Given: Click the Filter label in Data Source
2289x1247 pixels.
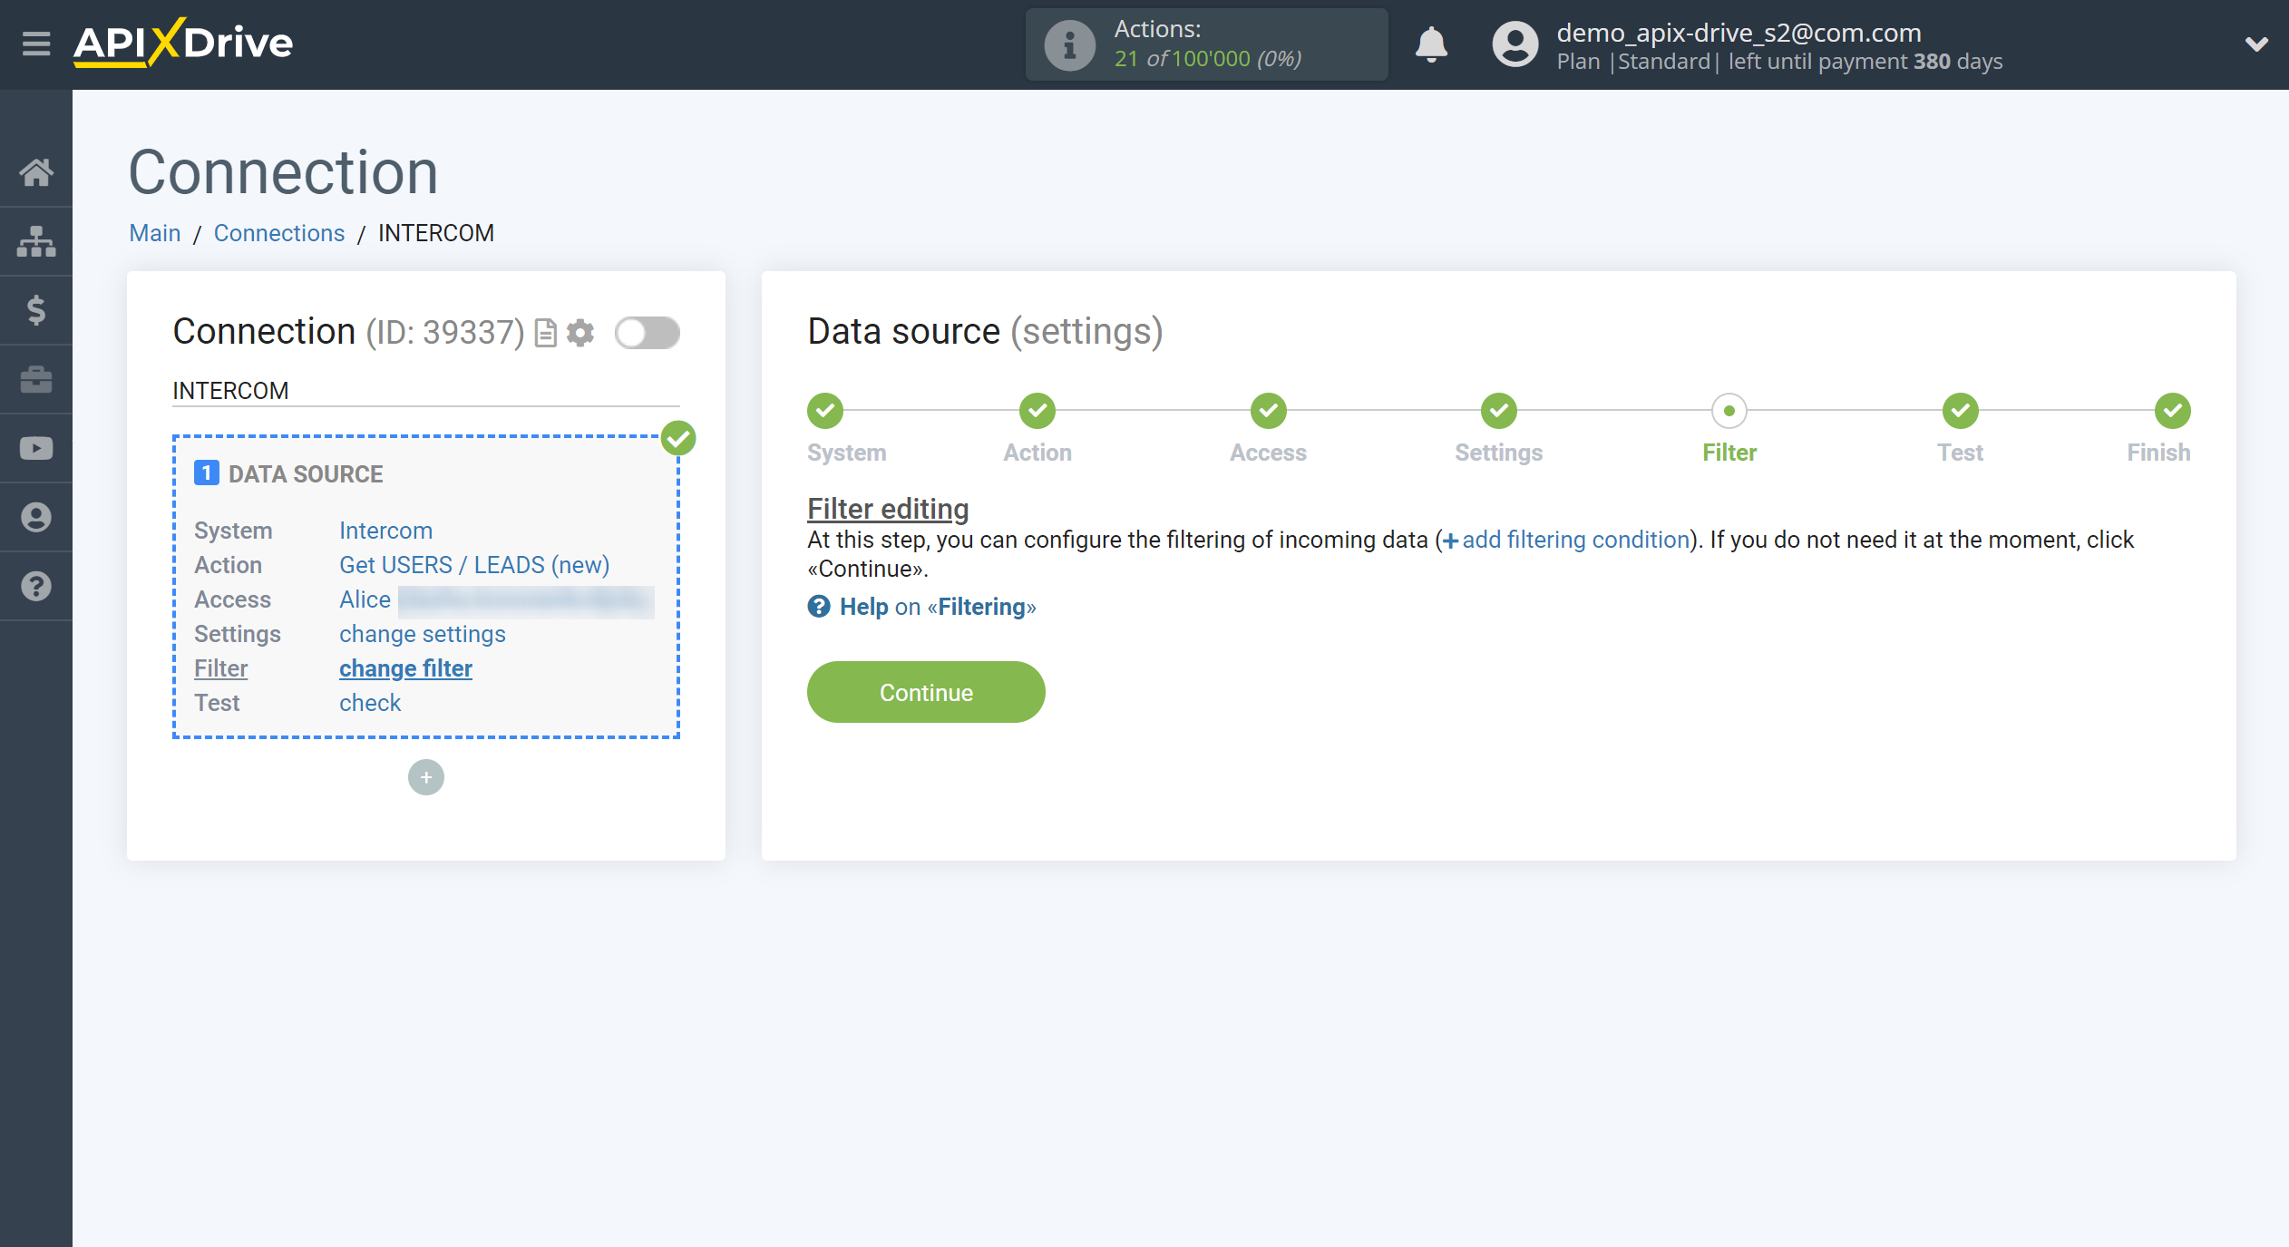Looking at the screenshot, I should (x=220, y=668).
